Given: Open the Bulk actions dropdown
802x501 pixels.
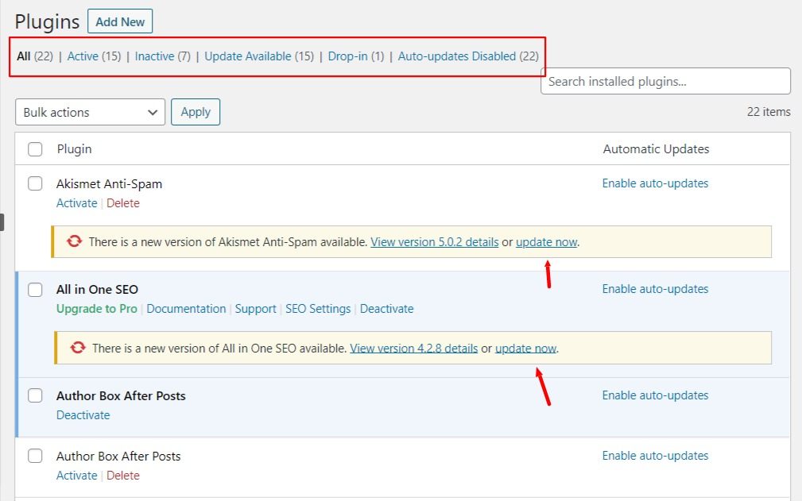Looking at the screenshot, I should click(x=90, y=112).
